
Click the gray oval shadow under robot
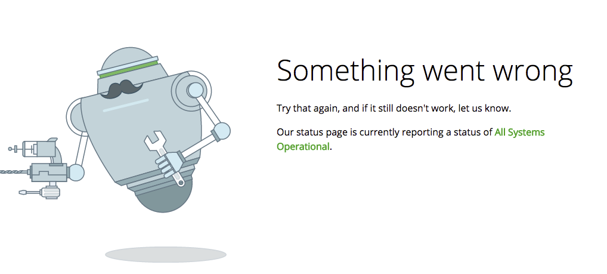pos(166,255)
